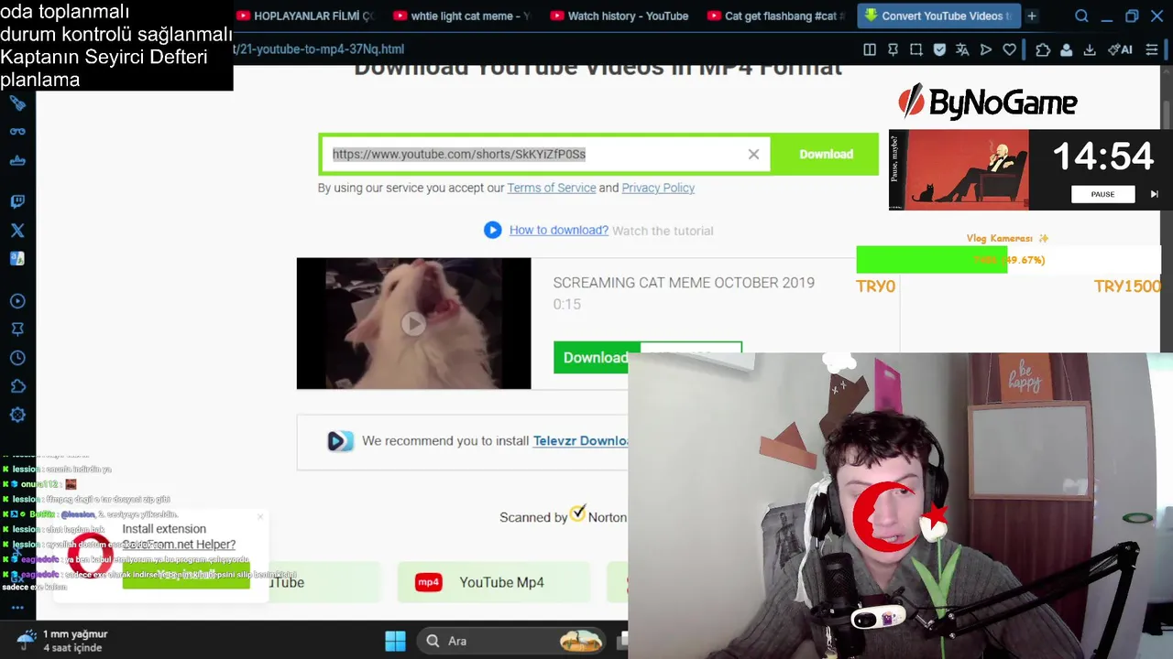Open browsing history clock icon in sidebar
This screenshot has height=659, width=1173.
[17, 358]
